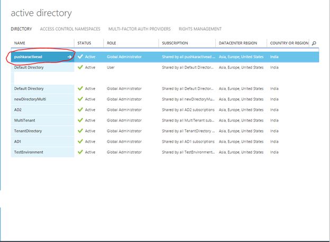Click India in the TestEnvironment row
The height and width of the screenshot is (242, 330).
coord(274,152)
